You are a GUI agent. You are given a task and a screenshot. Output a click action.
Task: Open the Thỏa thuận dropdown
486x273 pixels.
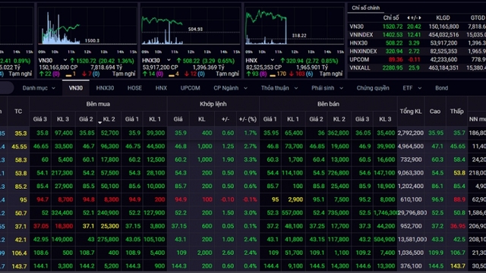279,88
